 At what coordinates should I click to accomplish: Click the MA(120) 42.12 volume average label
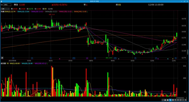tap(41, 64)
